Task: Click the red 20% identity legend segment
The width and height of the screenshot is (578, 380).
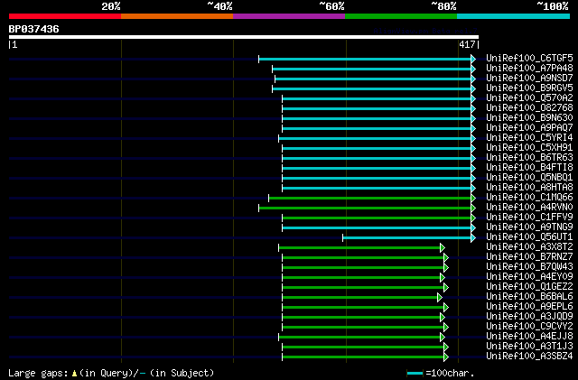Action: click(x=65, y=16)
